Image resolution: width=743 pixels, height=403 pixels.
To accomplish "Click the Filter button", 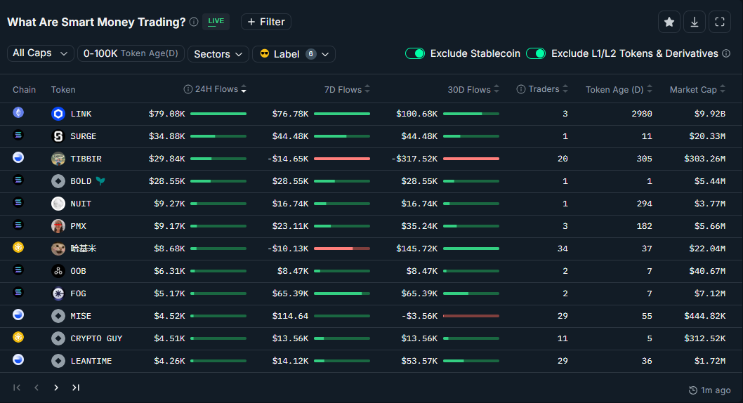I will tap(266, 22).
